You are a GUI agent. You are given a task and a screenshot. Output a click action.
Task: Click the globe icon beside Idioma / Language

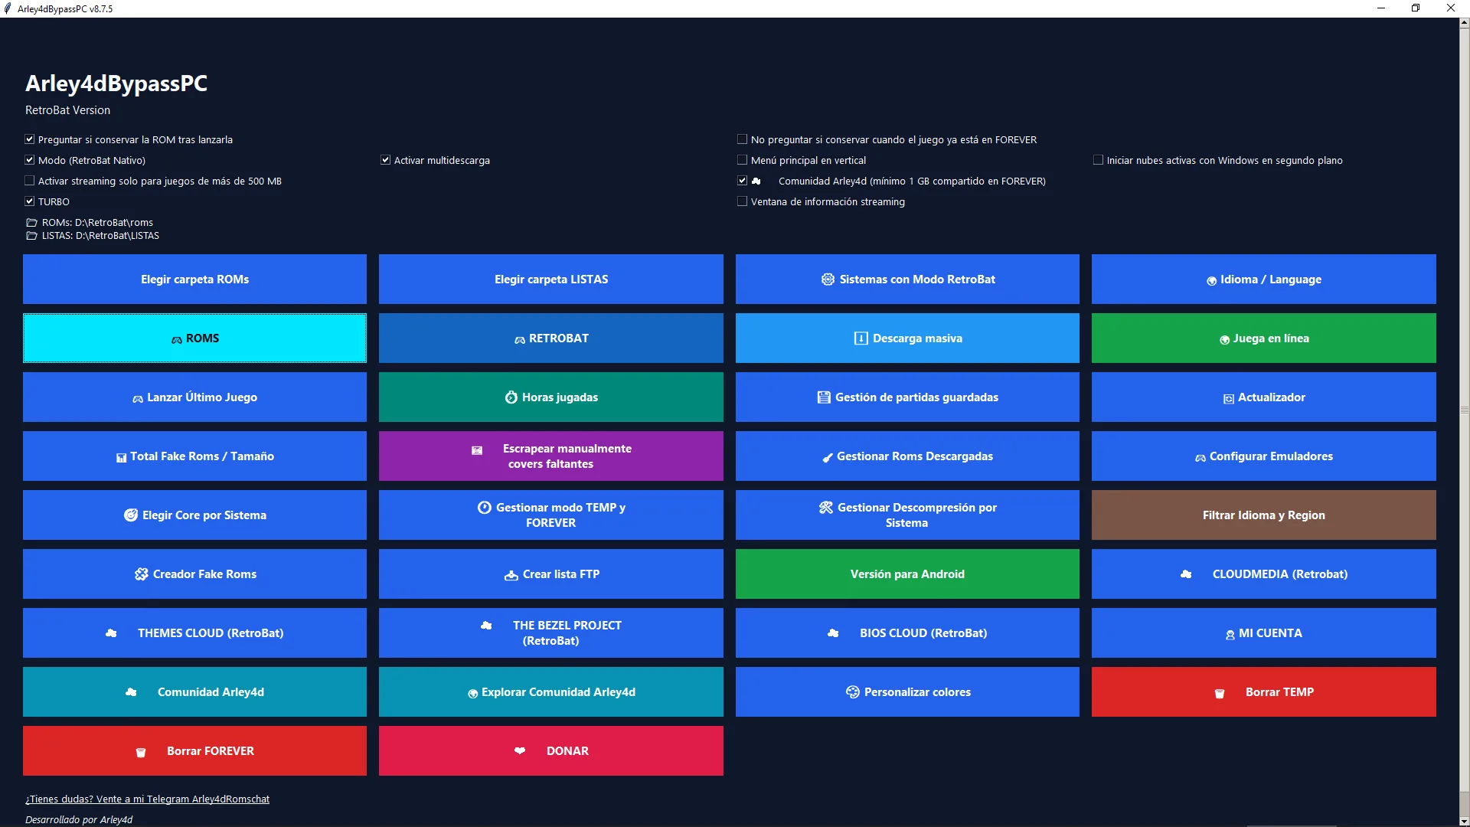1212,280
